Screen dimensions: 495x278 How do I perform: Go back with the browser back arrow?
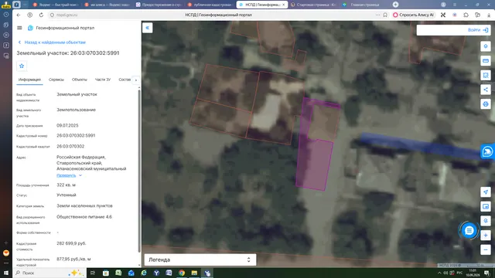19,15
